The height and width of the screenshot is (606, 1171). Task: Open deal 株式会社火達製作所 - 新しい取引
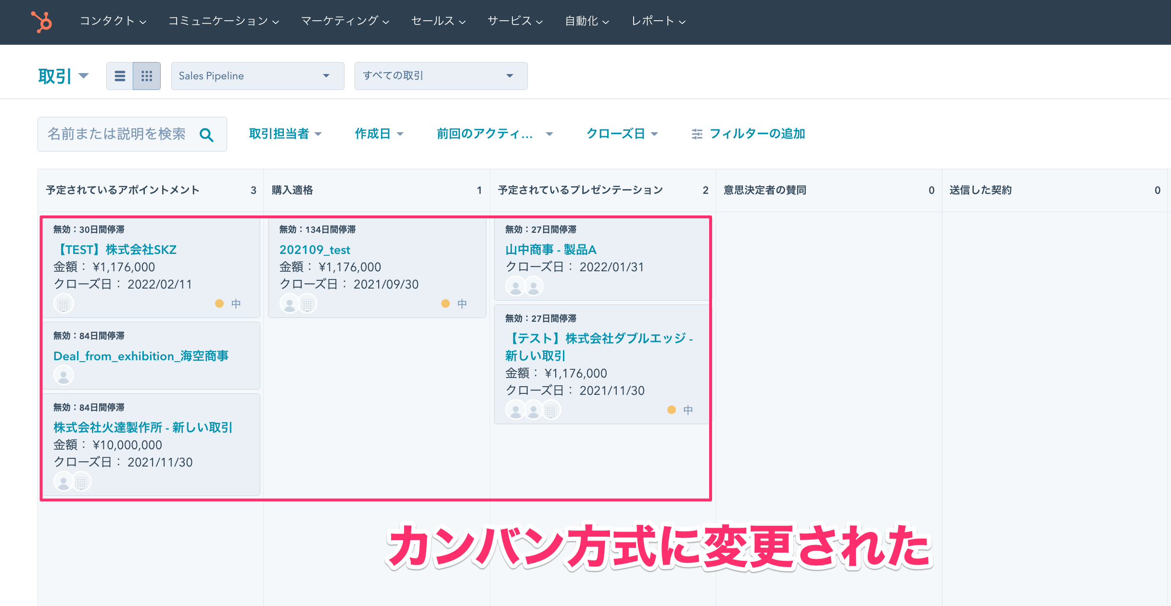pos(143,427)
